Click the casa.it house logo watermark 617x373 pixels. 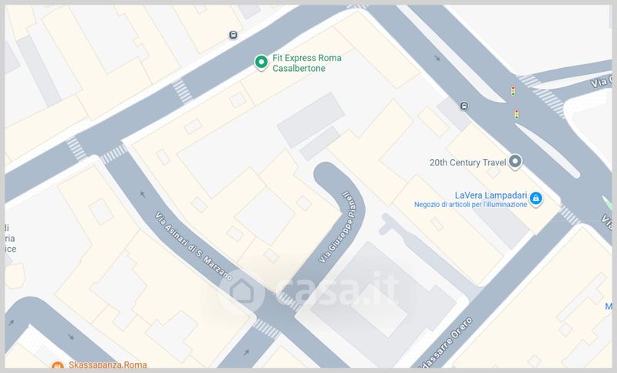(241, 293)
